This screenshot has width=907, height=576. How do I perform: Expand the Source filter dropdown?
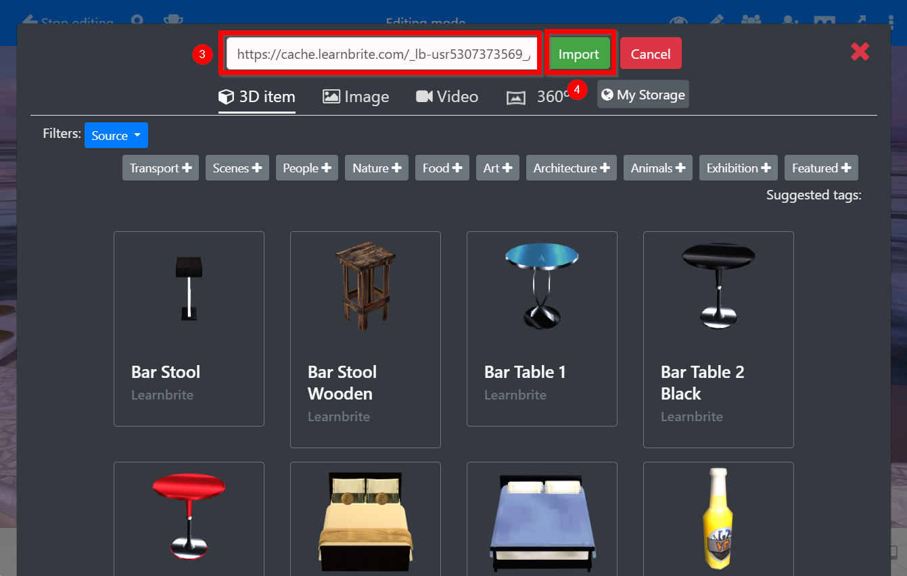[x=116, y=135]
